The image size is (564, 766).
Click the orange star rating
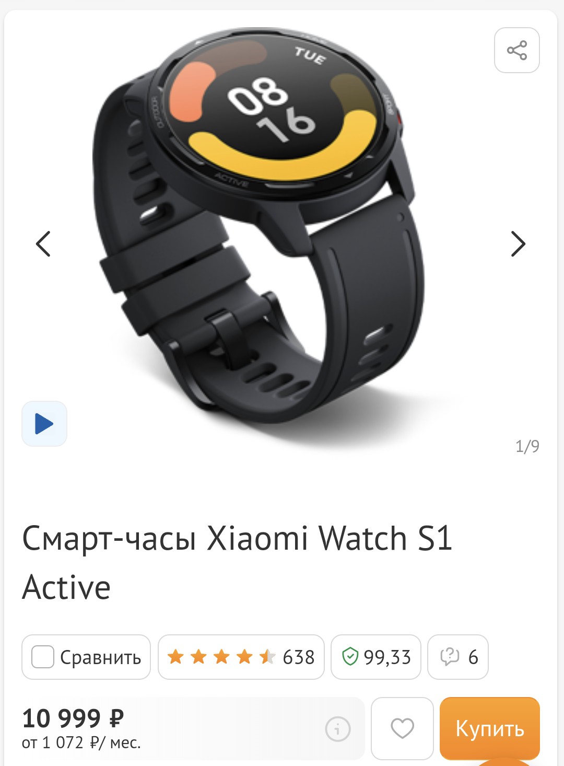tap(221, 656)
